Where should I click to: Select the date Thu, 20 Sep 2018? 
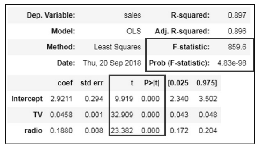[x=112, y=63]
